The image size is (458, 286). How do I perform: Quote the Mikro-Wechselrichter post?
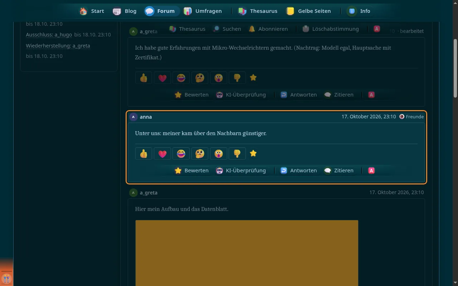[338, 95]
